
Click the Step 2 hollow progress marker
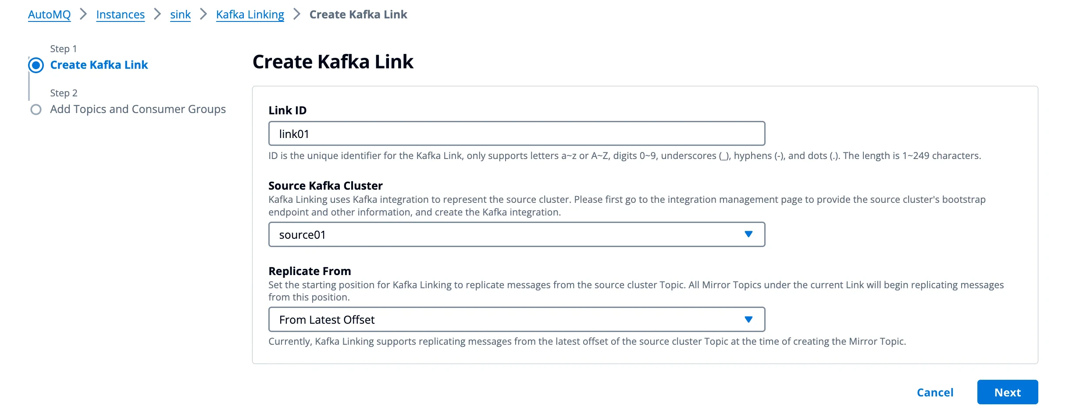pyautogui.click(x=36, y=109)
